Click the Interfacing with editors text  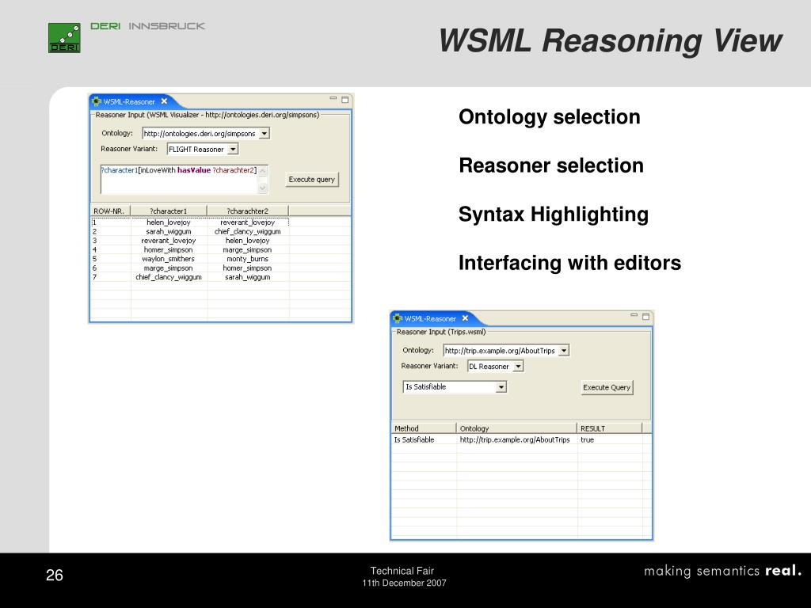(569, 263)
